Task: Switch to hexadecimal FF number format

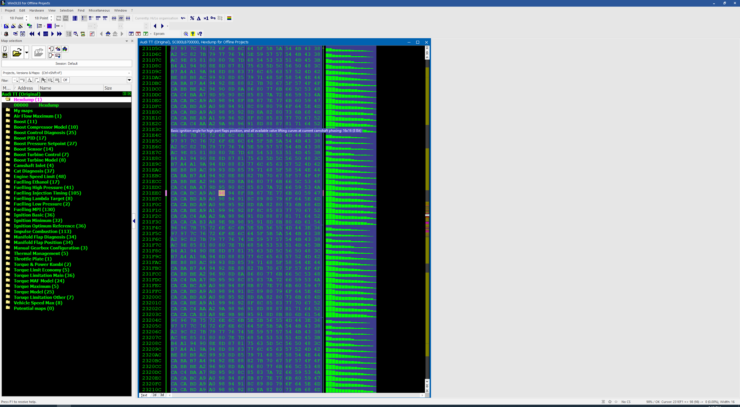Action: coord(121,18)
